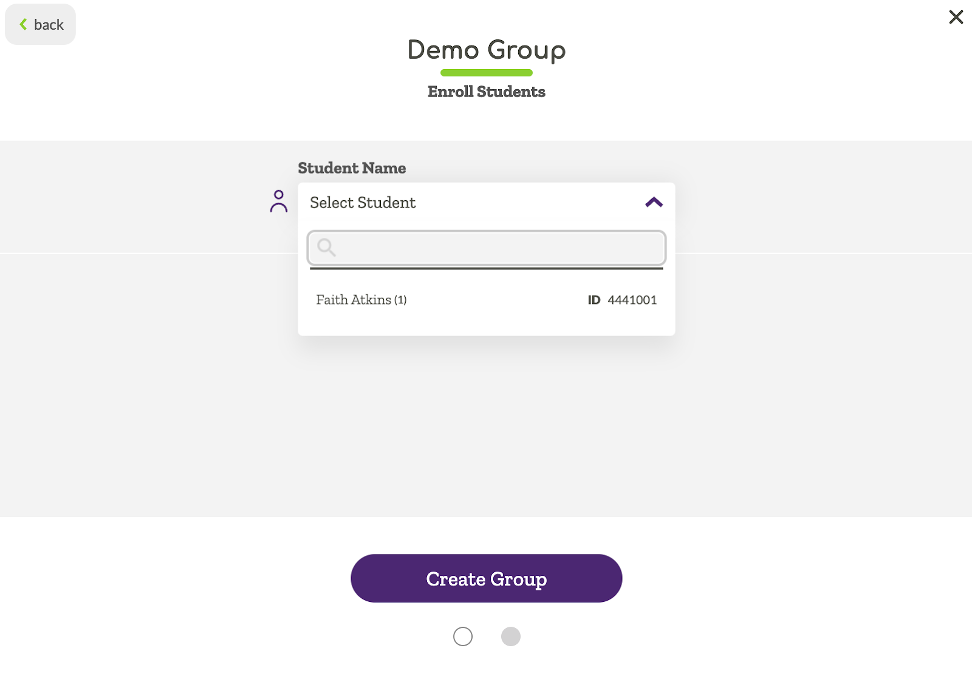
Task: Select Faith Atkins from the list
Action: (x=361, y=299)
